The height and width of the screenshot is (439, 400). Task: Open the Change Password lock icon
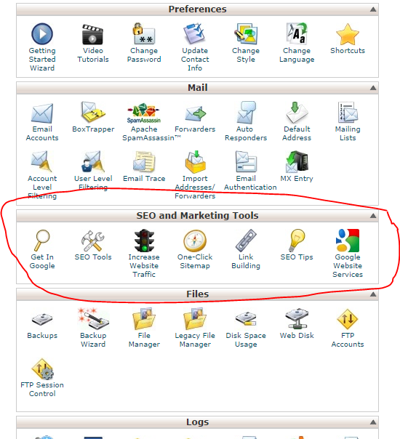pos(144,34)
